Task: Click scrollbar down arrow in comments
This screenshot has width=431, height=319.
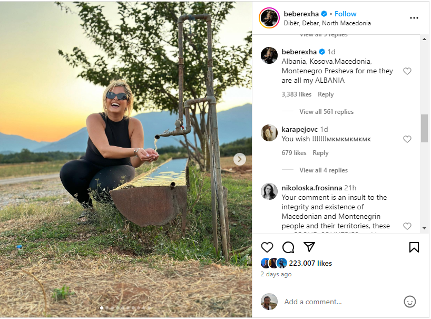Action: tap(424, 228)
